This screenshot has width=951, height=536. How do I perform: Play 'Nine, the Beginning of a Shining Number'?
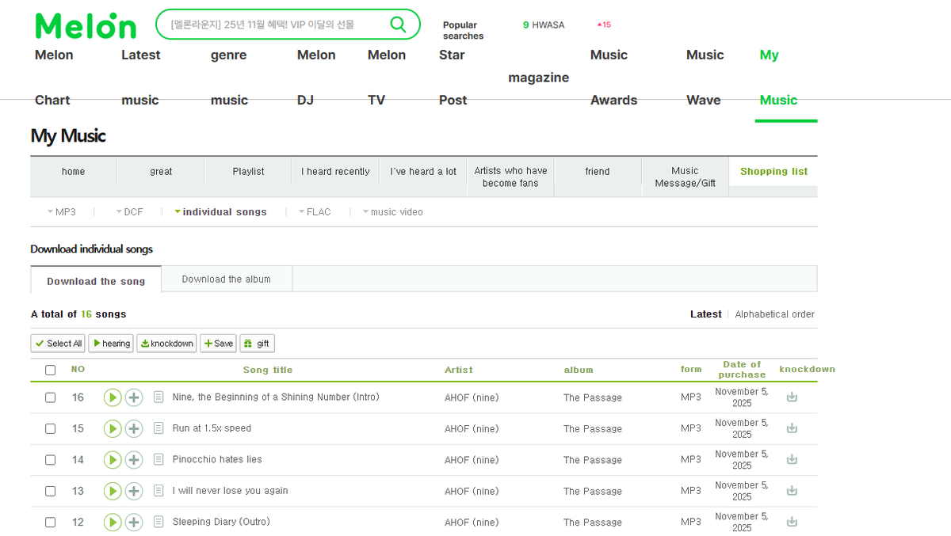coord(113,397)
